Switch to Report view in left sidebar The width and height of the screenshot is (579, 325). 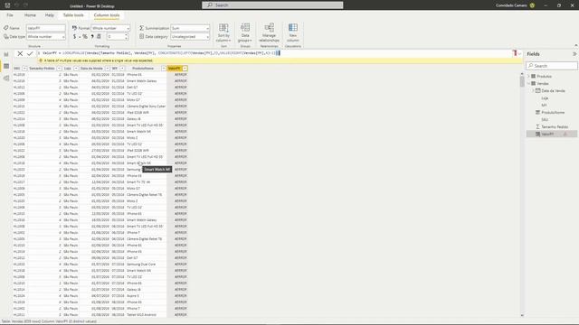click(x=6, y=54)
